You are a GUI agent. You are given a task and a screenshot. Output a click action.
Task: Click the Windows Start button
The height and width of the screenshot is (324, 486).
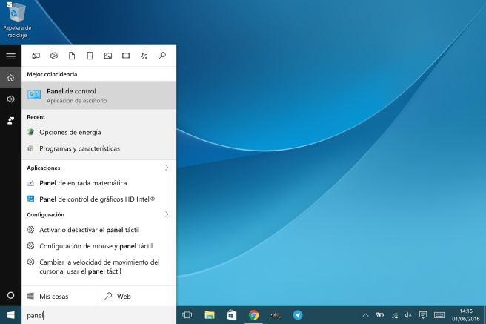tap(10, 315)
